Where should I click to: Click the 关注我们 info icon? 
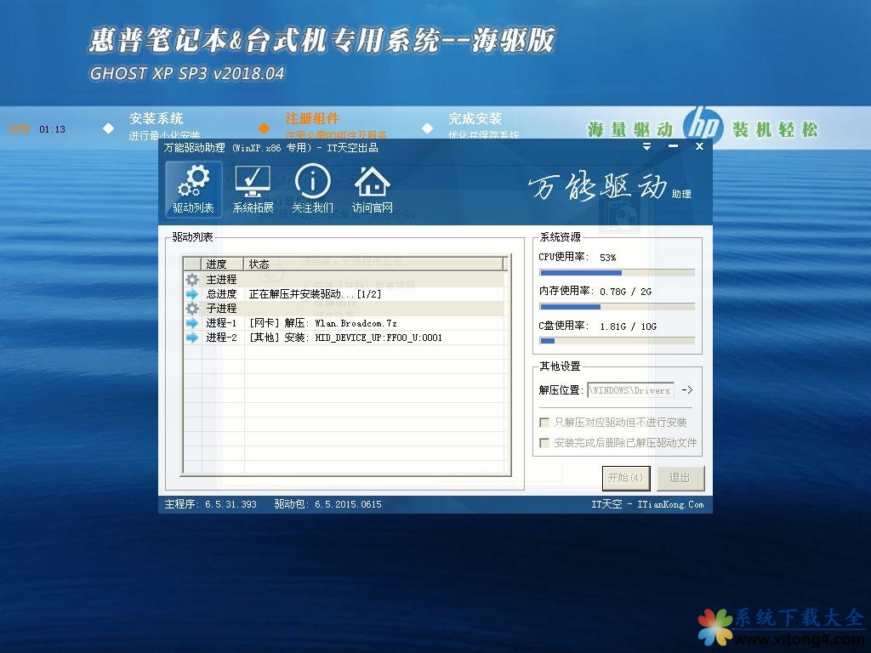tap(312, 189)
